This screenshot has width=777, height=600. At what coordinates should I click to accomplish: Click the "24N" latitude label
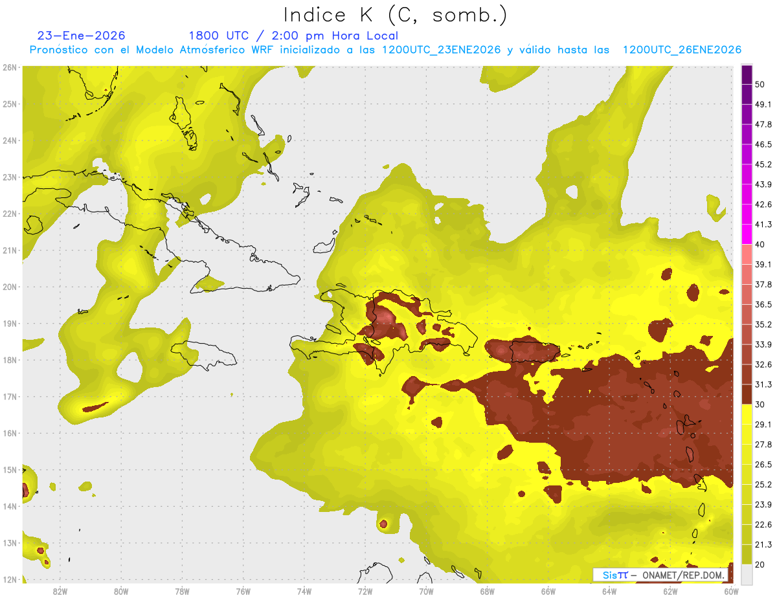point(9,140)
